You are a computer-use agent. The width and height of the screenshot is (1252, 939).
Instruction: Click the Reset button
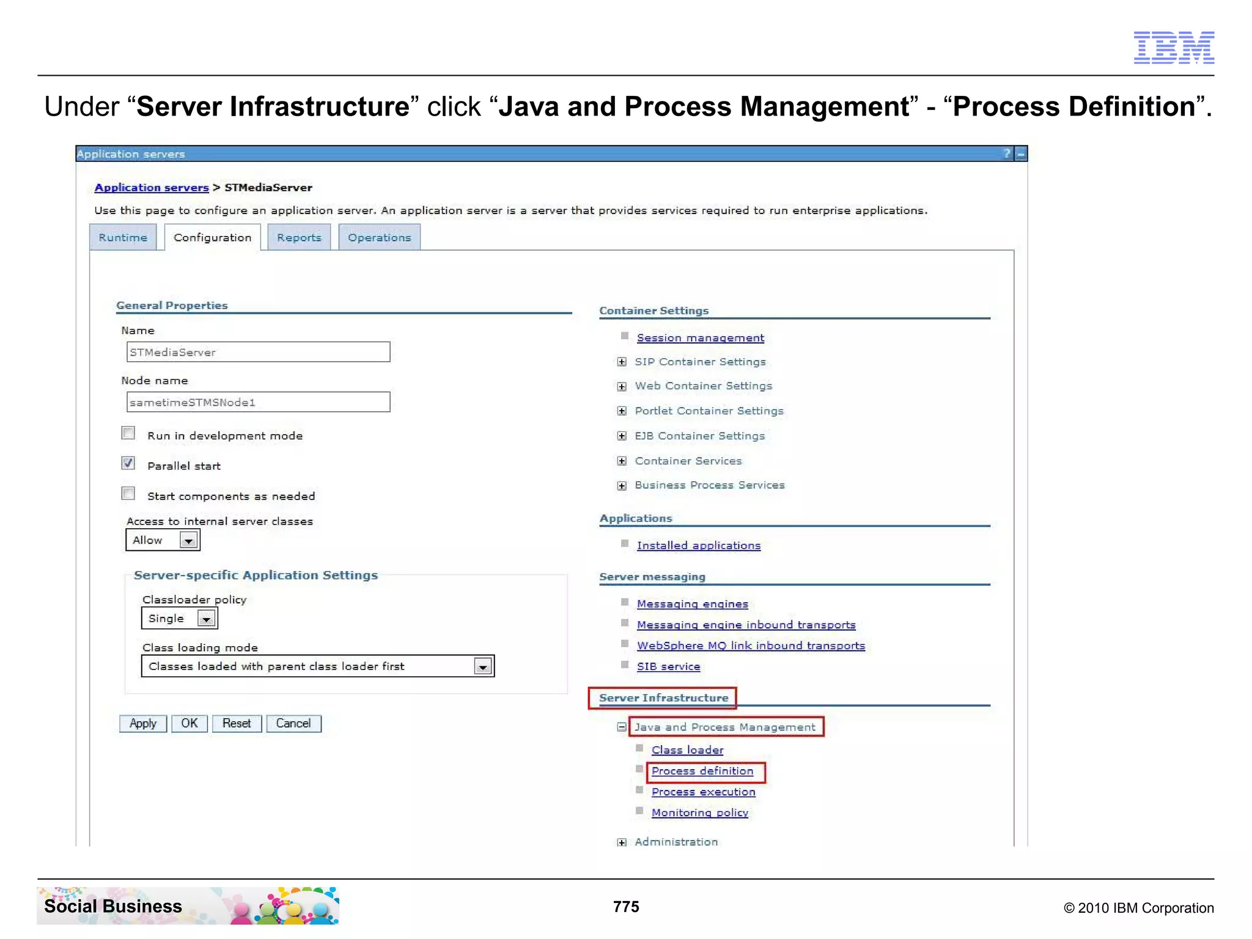(237, 723)
